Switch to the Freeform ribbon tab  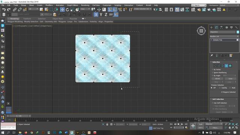click(27, 19)
